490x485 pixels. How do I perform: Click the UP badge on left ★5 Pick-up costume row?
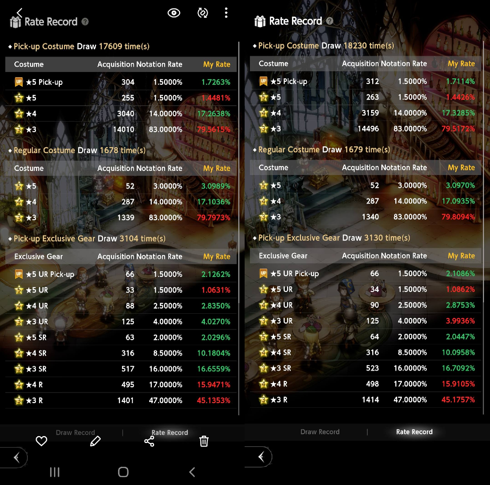pos(19,82)
